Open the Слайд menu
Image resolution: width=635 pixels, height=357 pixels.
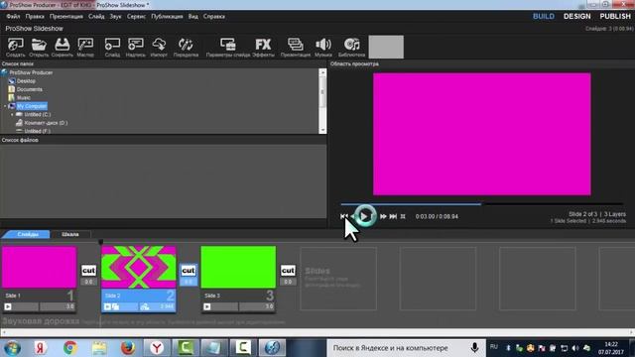[x=96, y=17]
